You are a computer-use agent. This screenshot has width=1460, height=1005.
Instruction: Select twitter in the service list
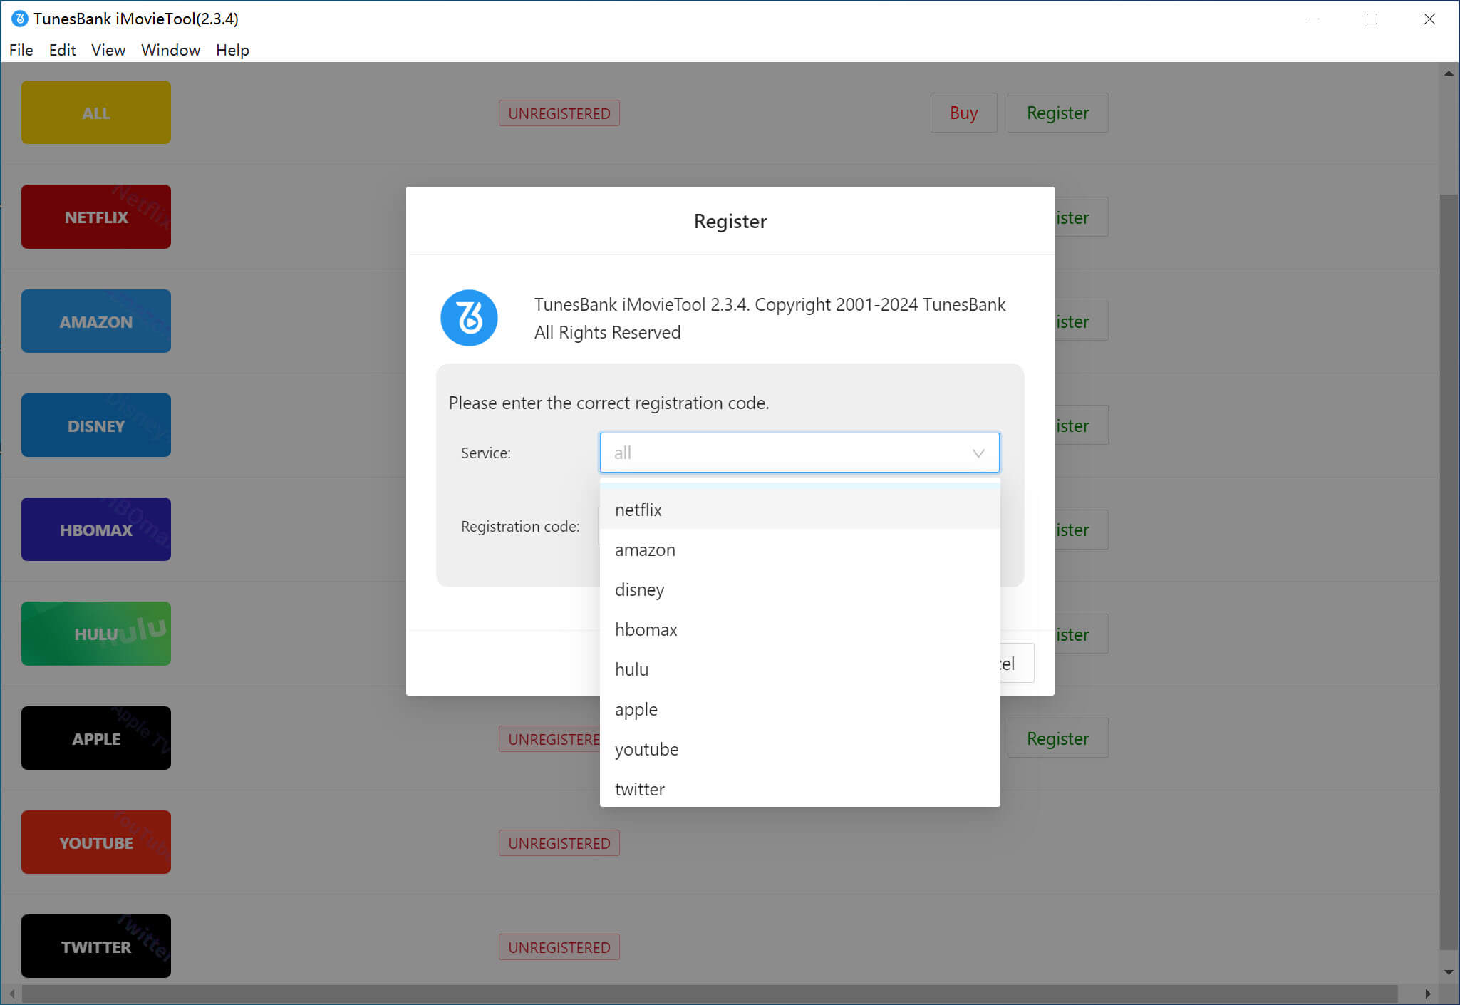click(x=799, y=789)
